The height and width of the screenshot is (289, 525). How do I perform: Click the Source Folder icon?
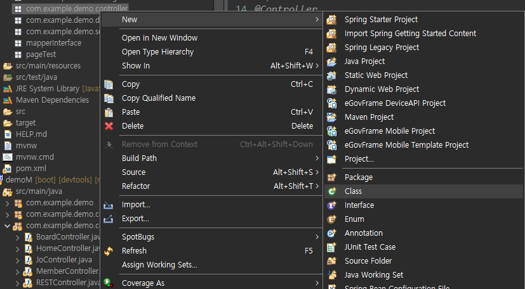(331, 261)
